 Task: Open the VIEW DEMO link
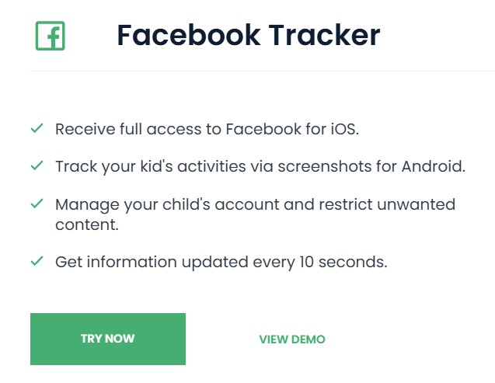pyautogui.click(x=292, y=339)
